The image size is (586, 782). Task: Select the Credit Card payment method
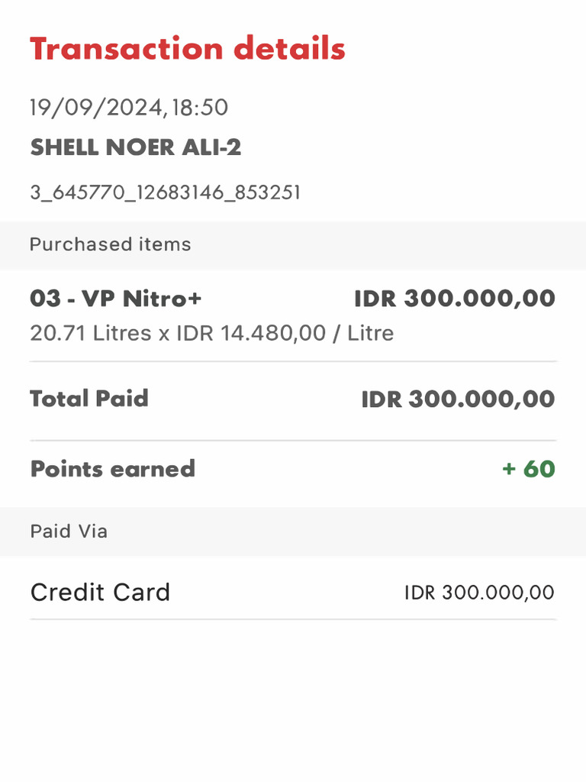click(100, 593)
